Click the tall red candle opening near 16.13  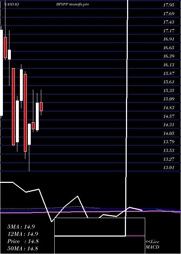click(13, 107)
